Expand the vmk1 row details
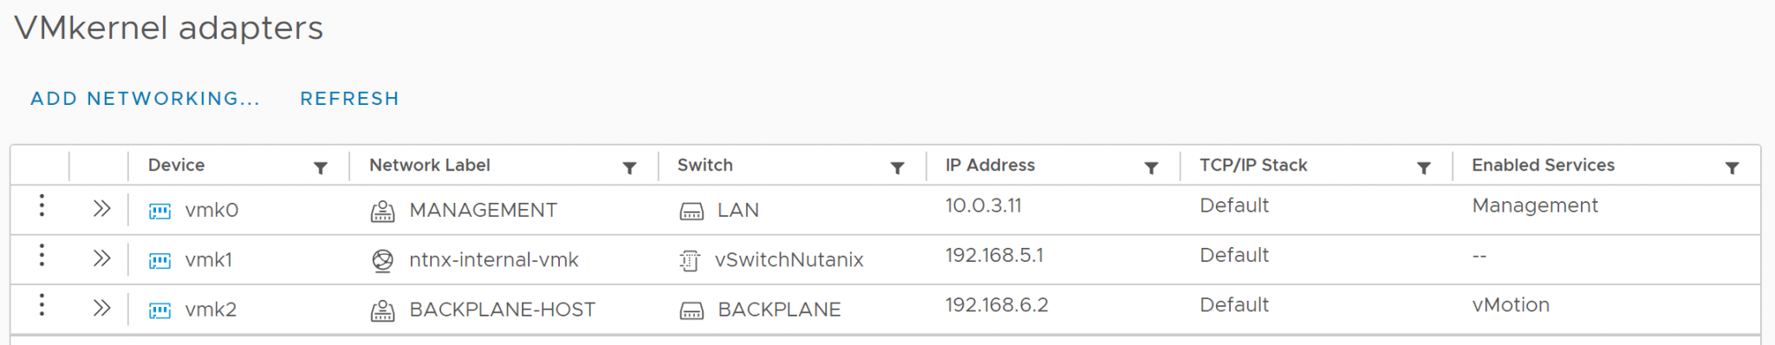Viewport: 1775px width, 345px height. point(101,257)
